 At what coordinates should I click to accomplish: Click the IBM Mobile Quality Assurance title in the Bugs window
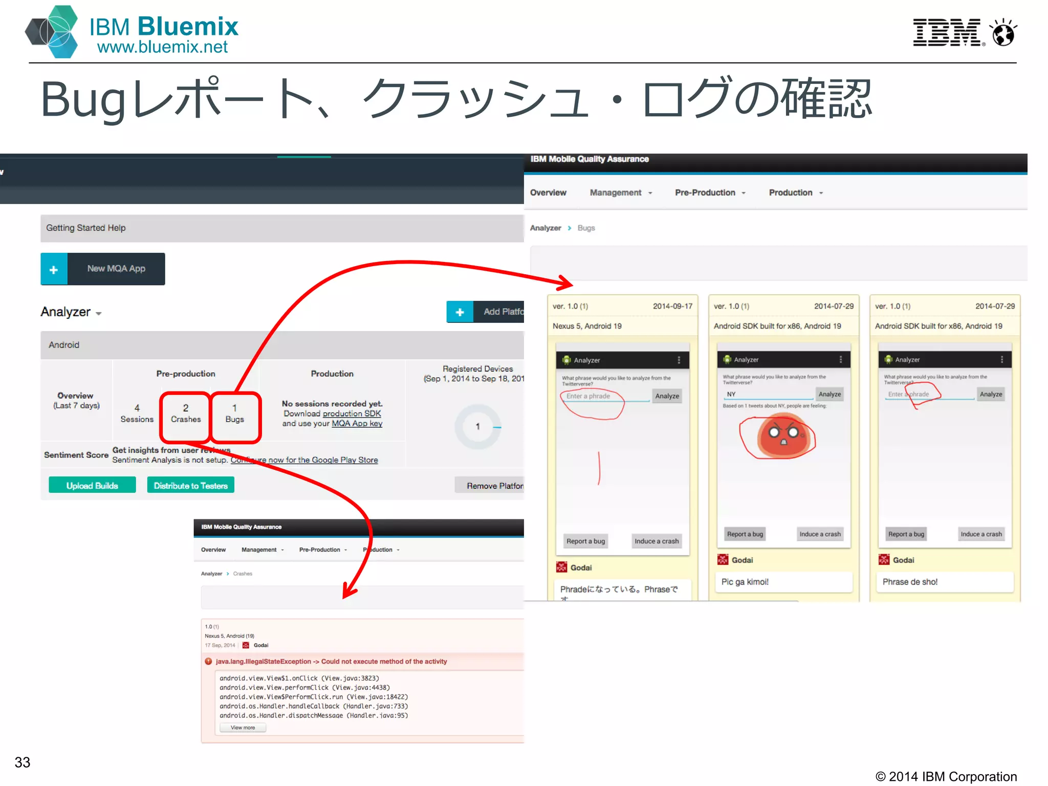coord(589,159)
